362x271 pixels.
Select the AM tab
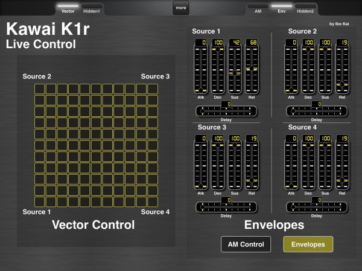[258, 9]
